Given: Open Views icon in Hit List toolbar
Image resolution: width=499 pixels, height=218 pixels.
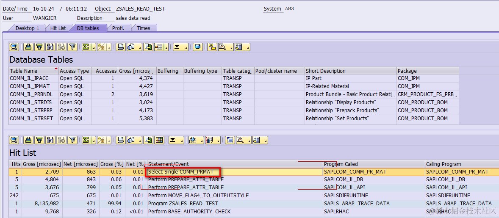Looking at the screenshot, I should click(x=131, y=140).
